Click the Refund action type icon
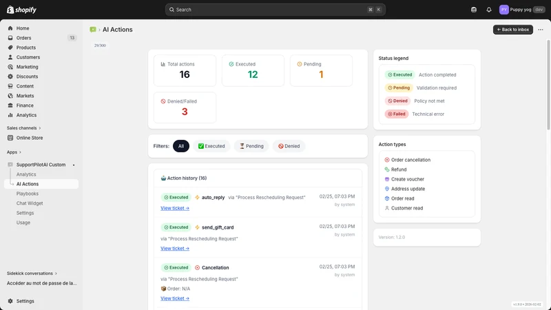This screenshot has height=310, width=551. [x=387, y=169]
